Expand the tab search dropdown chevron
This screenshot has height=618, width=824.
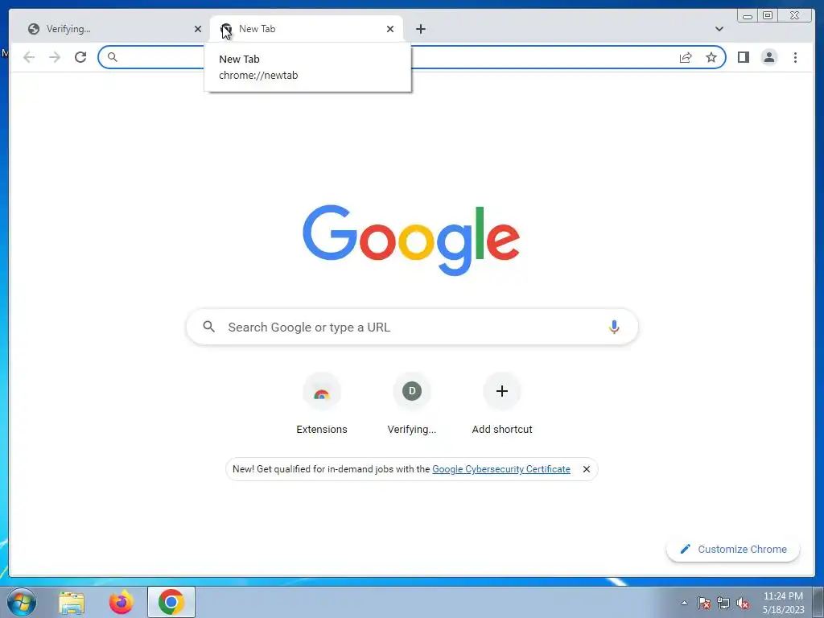719,29
